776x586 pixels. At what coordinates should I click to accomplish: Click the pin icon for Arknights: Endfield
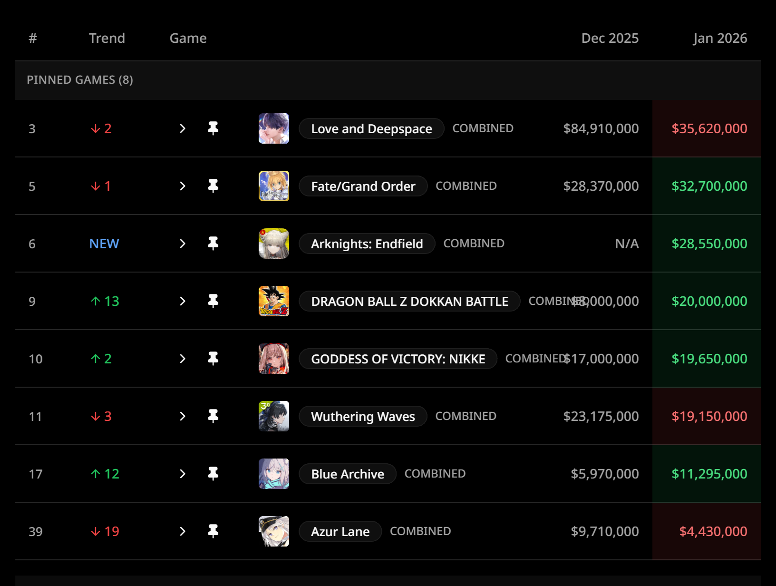tap(213, 244)
